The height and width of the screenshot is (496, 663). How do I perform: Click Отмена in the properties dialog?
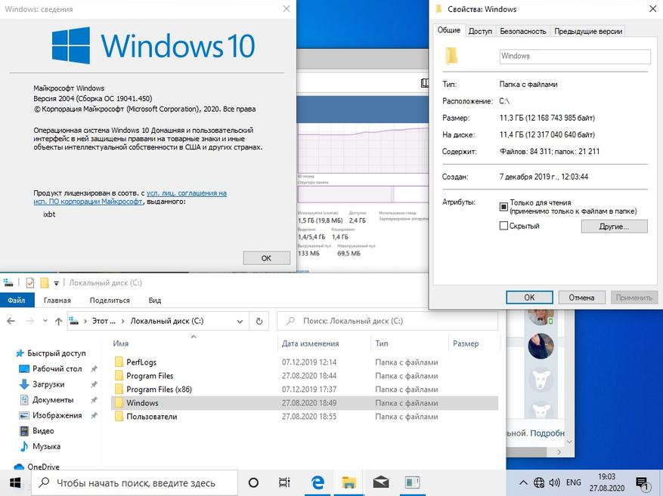(581, 297)
